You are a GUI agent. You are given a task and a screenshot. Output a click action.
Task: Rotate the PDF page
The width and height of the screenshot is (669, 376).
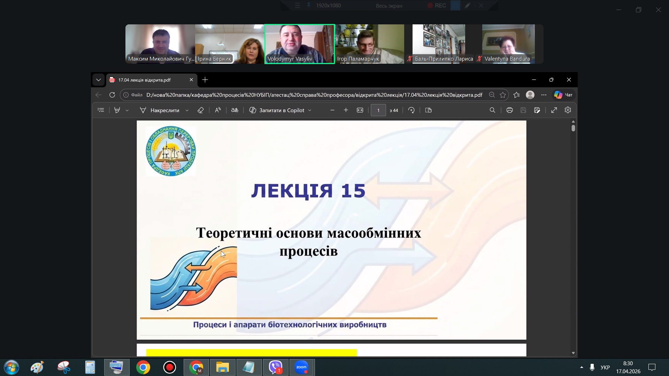(411, 110)
